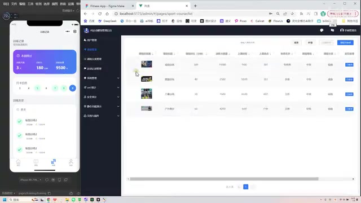Open the Pixso bookmark
This screenshot has height=203, width=361.
(x=241, y=21)
